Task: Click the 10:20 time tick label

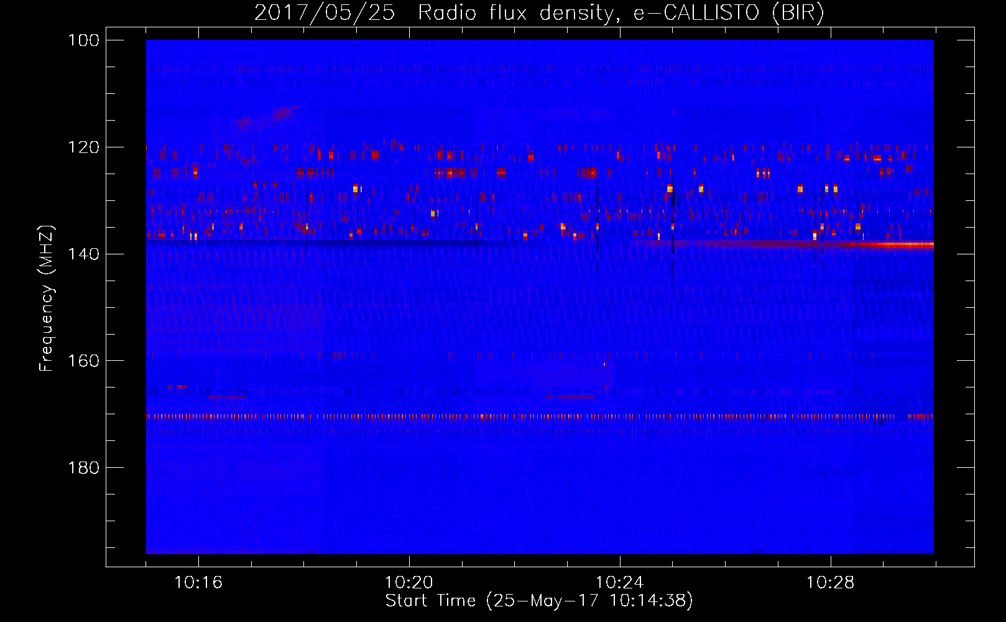Action: coord(409,583)
